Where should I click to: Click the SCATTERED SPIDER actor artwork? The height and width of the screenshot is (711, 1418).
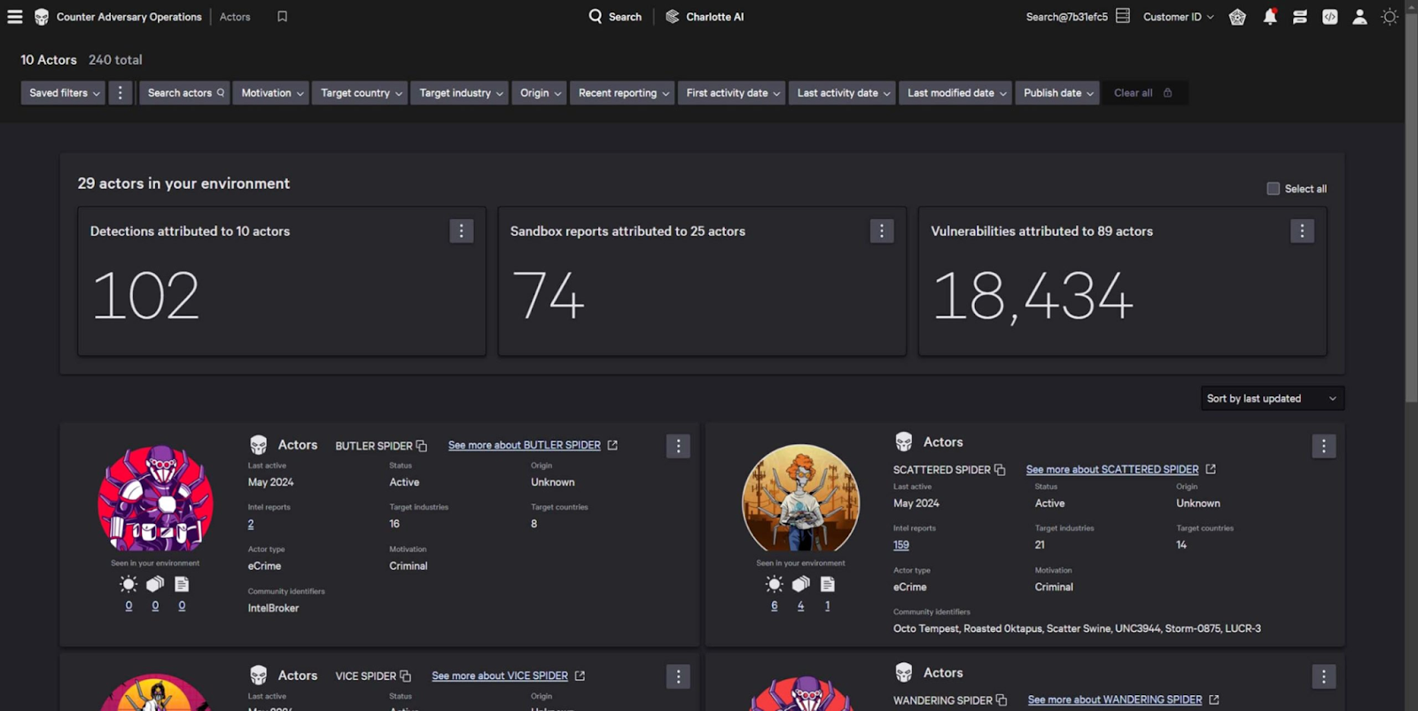click(800, 498)
